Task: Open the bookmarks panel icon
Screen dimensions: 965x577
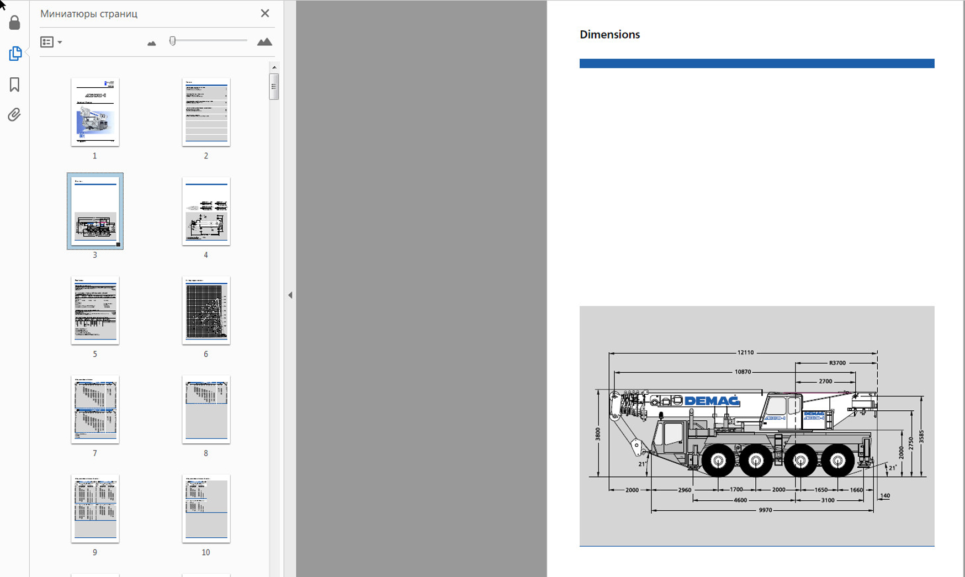Action: pyautogui.click(x=15, y=84)
